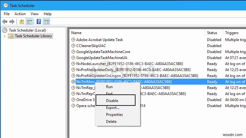The image size is (246, 138).
Task: Choose Properties from the context menu
Action: pyautogui.click(x=114, y=115)
